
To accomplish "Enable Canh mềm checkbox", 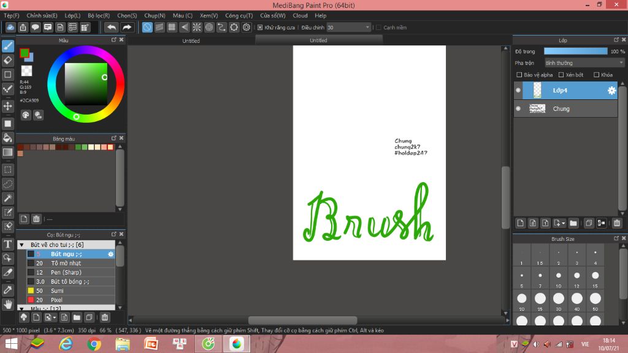I will click(378, 27).
